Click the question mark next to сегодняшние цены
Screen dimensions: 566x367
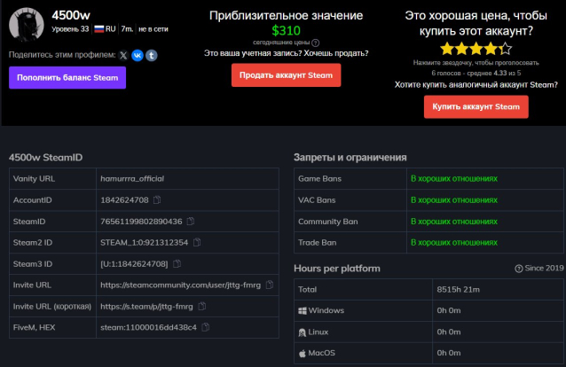click(x=316, y=43)
